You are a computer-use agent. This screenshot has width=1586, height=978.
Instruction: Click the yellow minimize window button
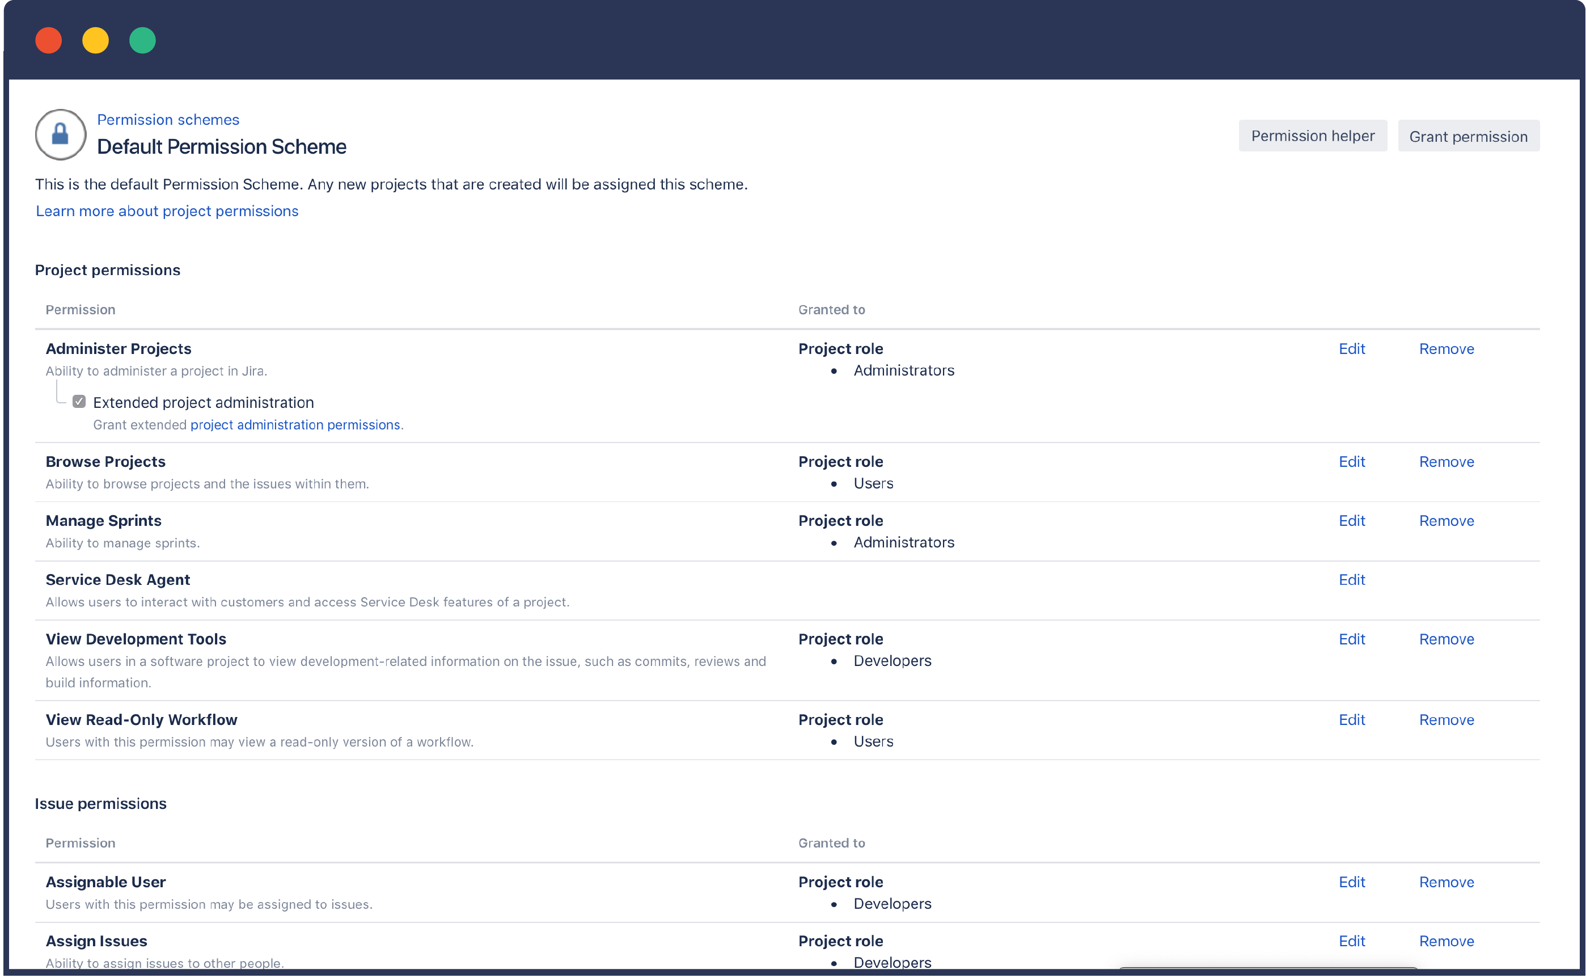click(95, 40)
